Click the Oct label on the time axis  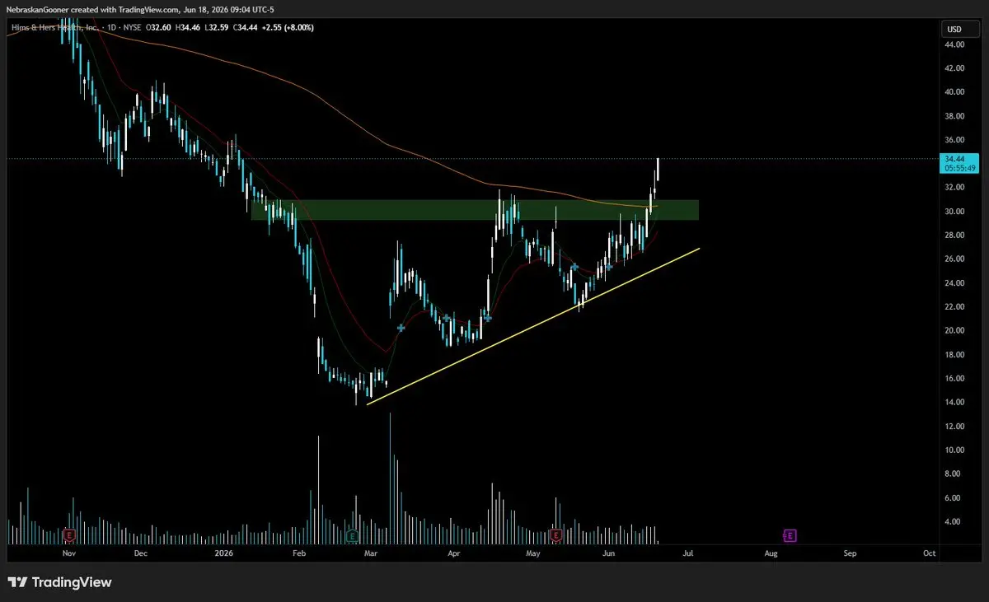click(929, 553)
